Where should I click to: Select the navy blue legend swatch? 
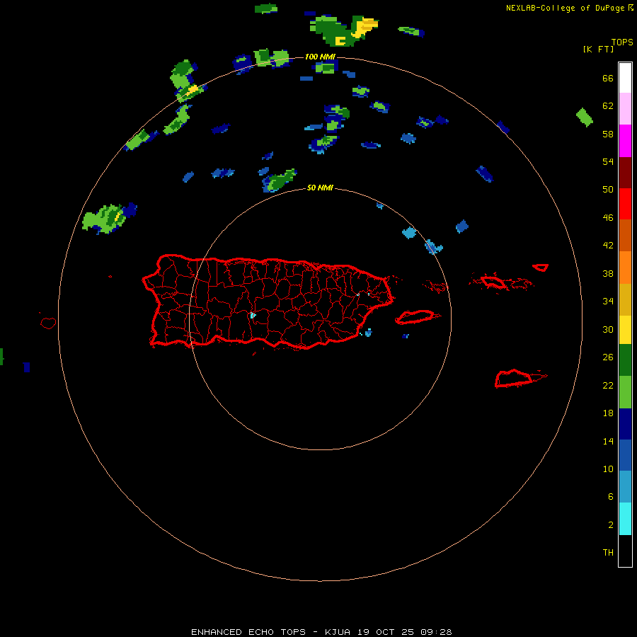[x=625, y=424]
